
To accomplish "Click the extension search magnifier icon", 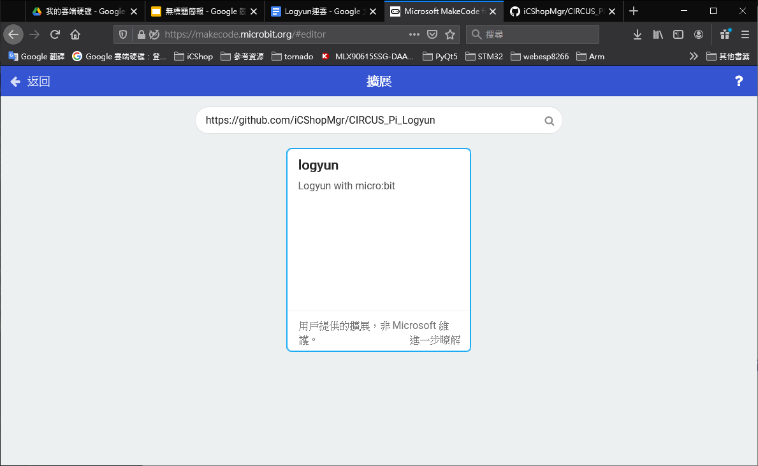I will pyautogui.click(x=549, y=121).
